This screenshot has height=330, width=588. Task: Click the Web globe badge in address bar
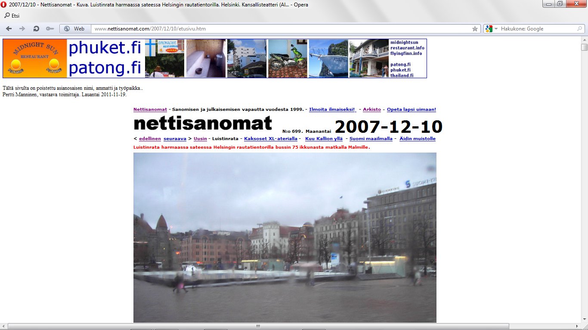(x=75, y=29)
